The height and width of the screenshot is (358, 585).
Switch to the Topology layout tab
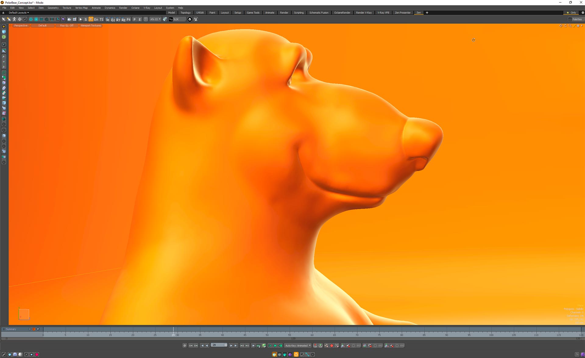tap(185, 13)
